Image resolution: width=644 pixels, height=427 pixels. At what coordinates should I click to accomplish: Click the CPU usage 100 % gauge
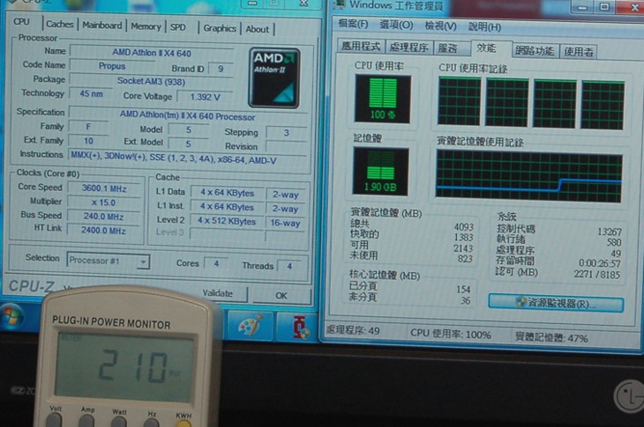click(382, 99)
